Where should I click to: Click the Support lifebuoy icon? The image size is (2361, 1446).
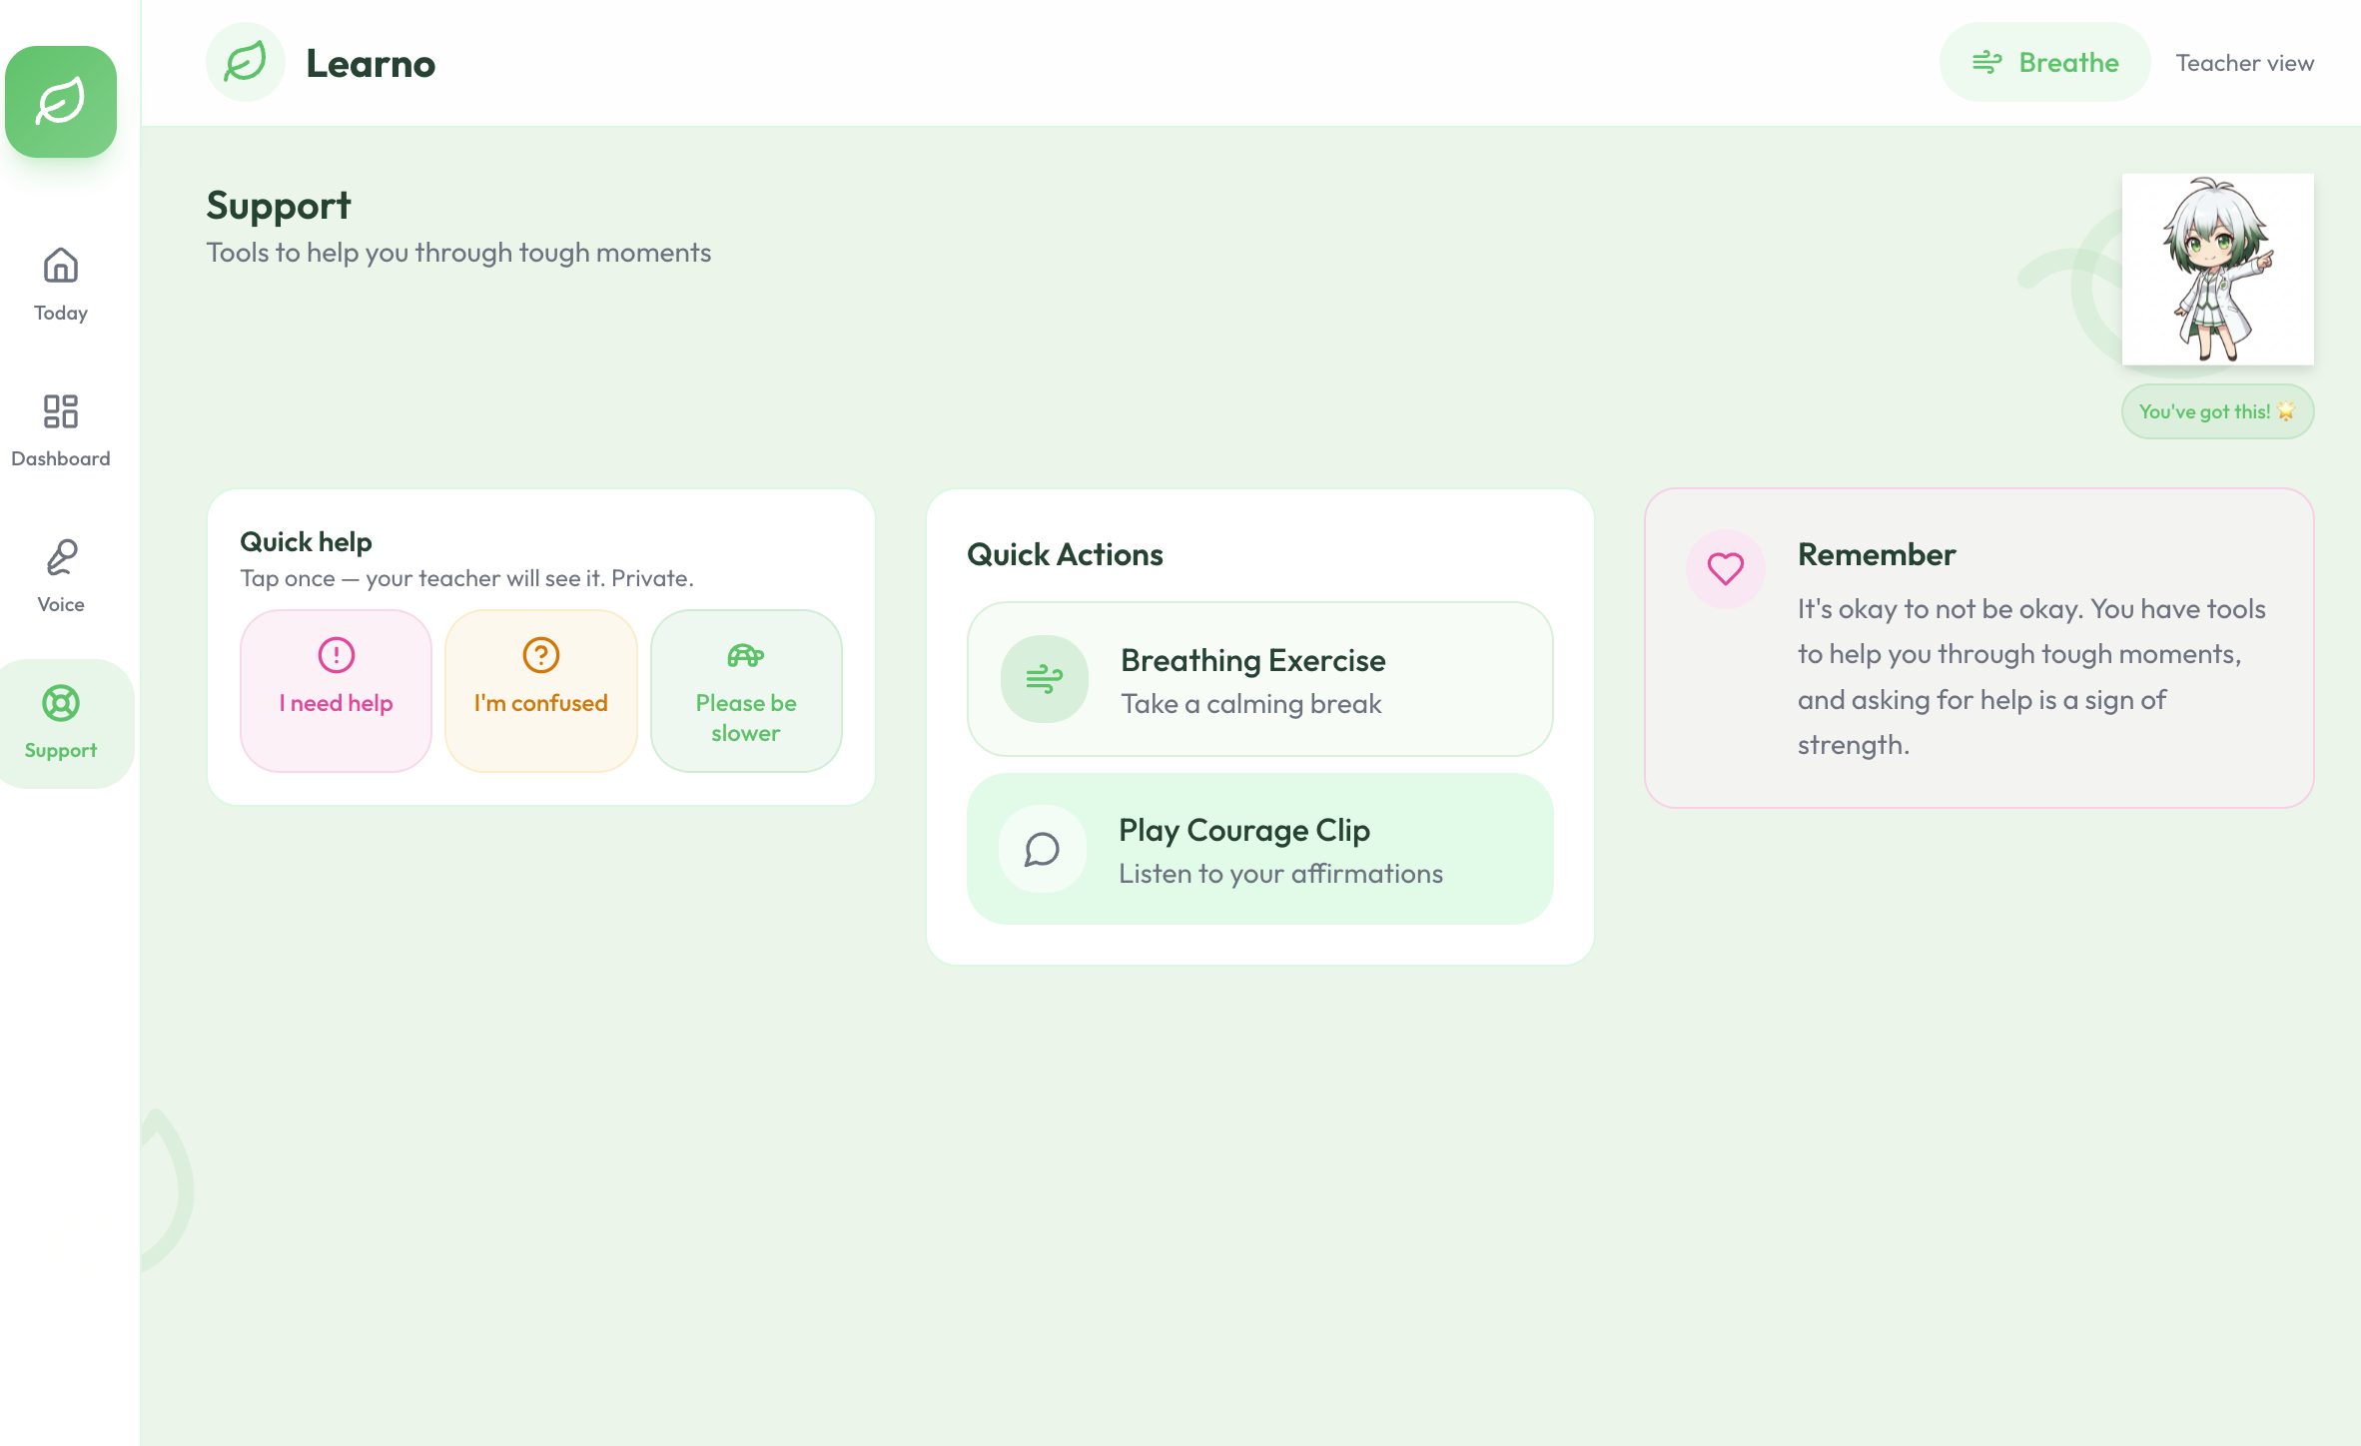click(61, 703)
